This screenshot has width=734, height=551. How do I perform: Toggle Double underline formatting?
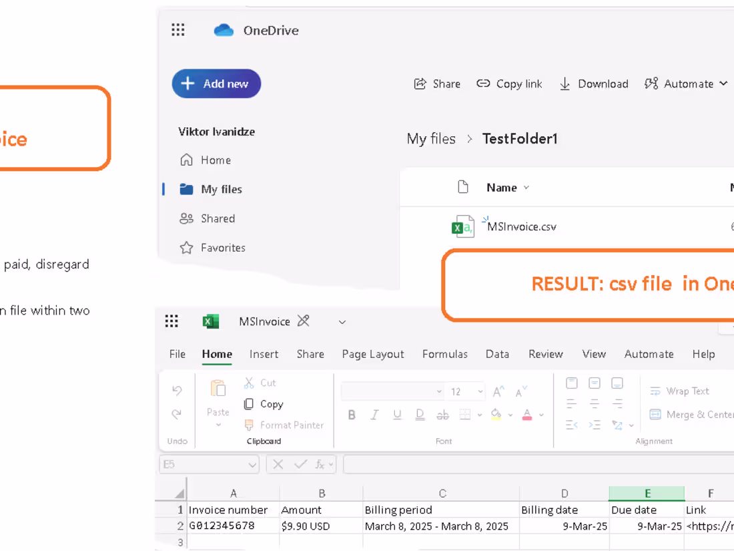pyautogui.click(x=420, y=415)
